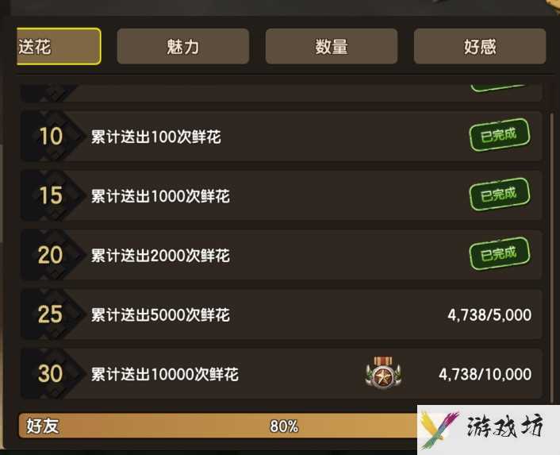Click the level 30 badge icon
The image size is (560, 455).
tap(51, 374)
